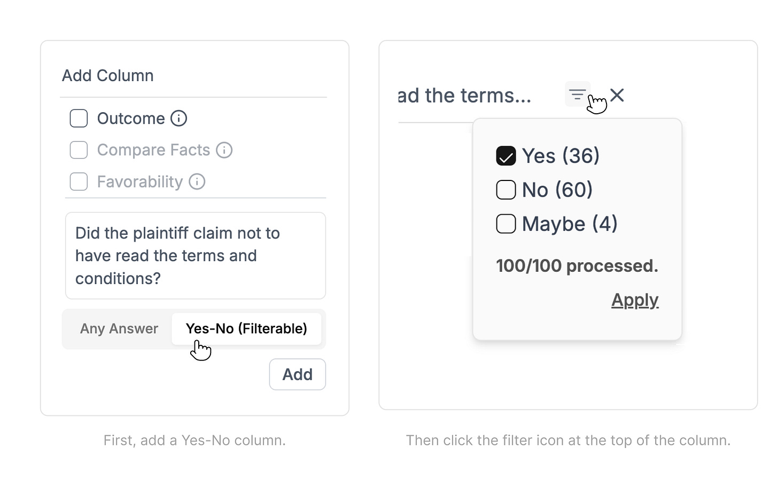
Task: Click the X icon next to filter
Action: click(617, 95)
